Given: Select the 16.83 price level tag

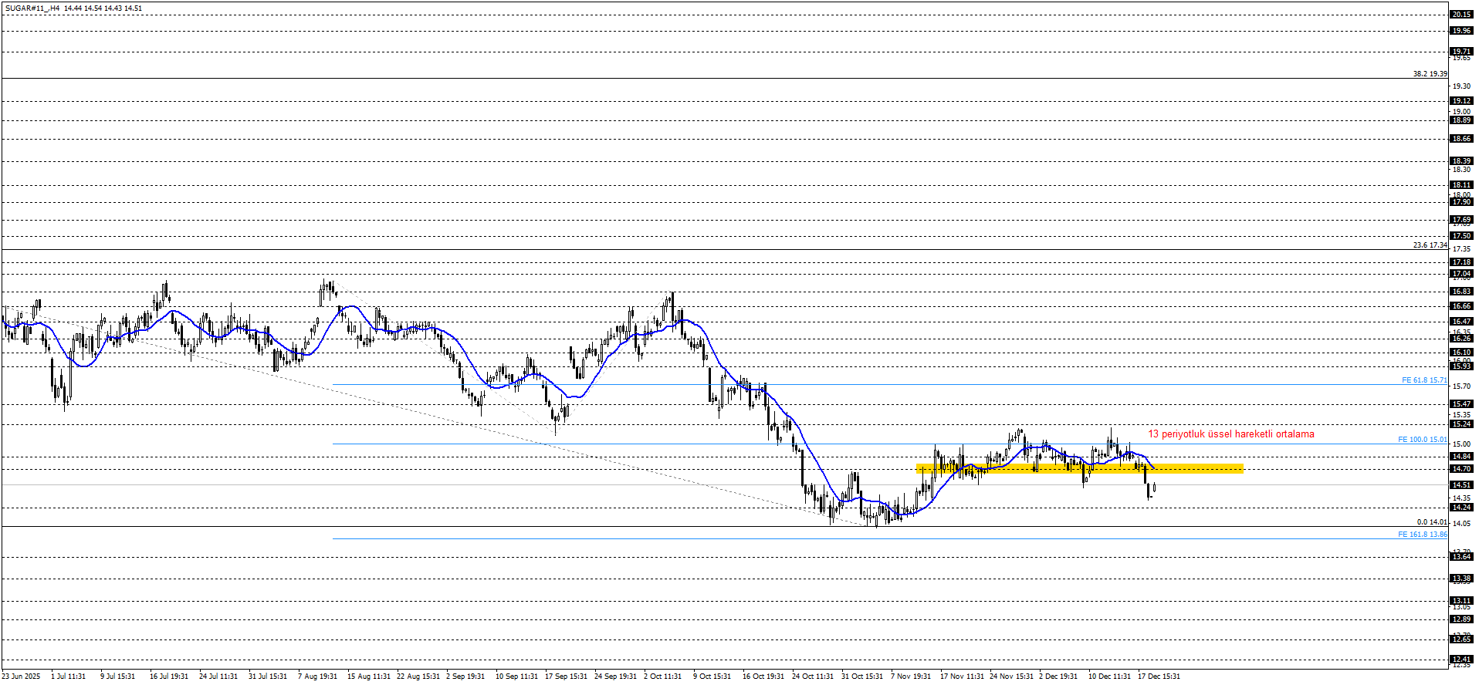Looking at the screenshot, I should pyautogui.click(x=1460, y=292).
